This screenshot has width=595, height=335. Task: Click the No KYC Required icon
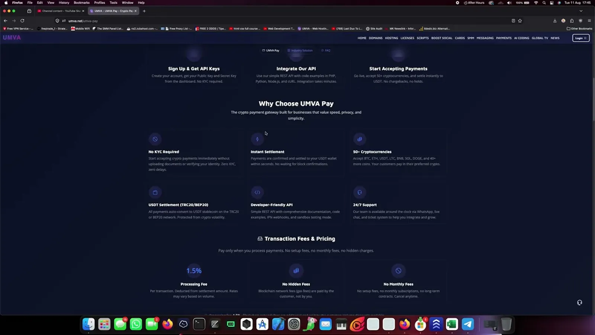(155, 139)
